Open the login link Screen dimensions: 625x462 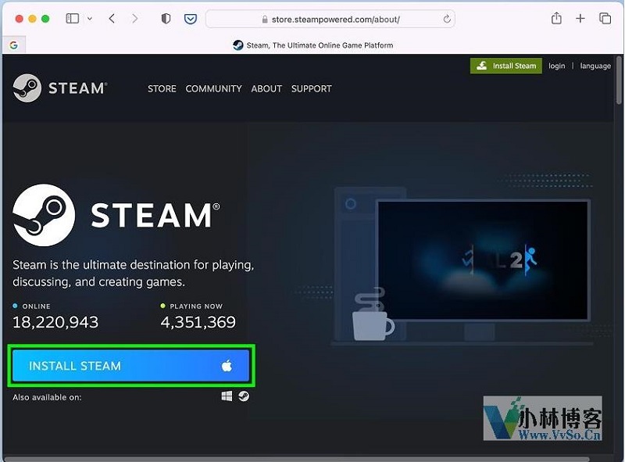[556, 66]
